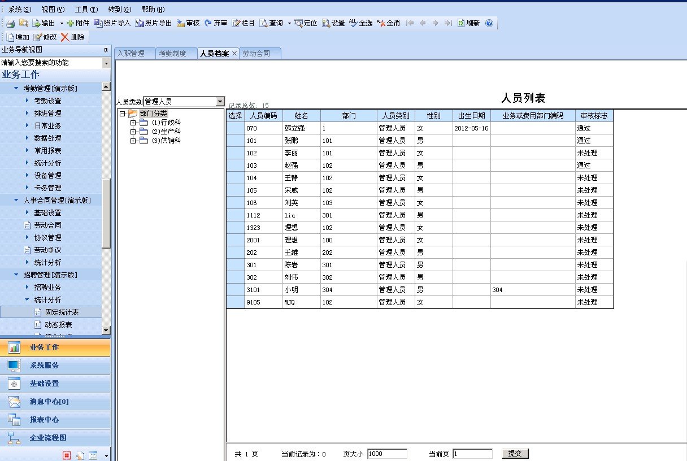Viewport: 687px width, 461px height.
Task: Click 全选 select all
Action: (361, 23)
